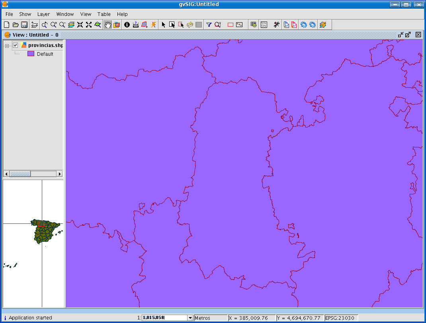Open project folder icon
426x323 pixels.
pos(16,25)
